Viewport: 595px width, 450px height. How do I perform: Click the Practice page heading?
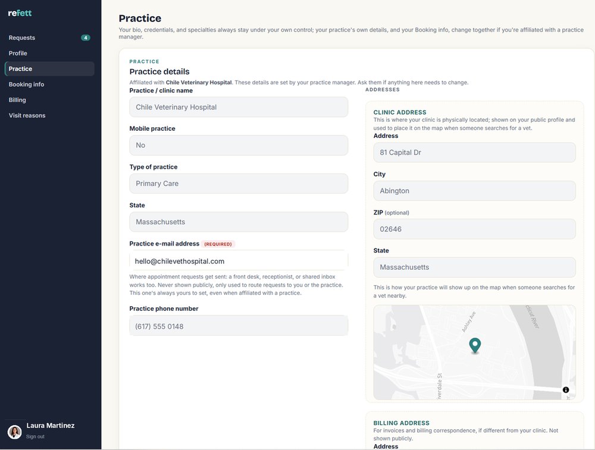click(x=140, y=18)
